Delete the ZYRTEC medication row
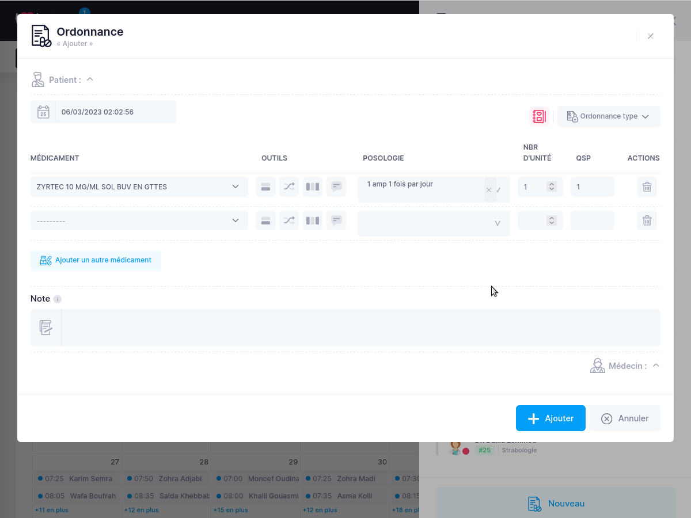The width and height of the screenshot is (691, 518). click(647, 186)
